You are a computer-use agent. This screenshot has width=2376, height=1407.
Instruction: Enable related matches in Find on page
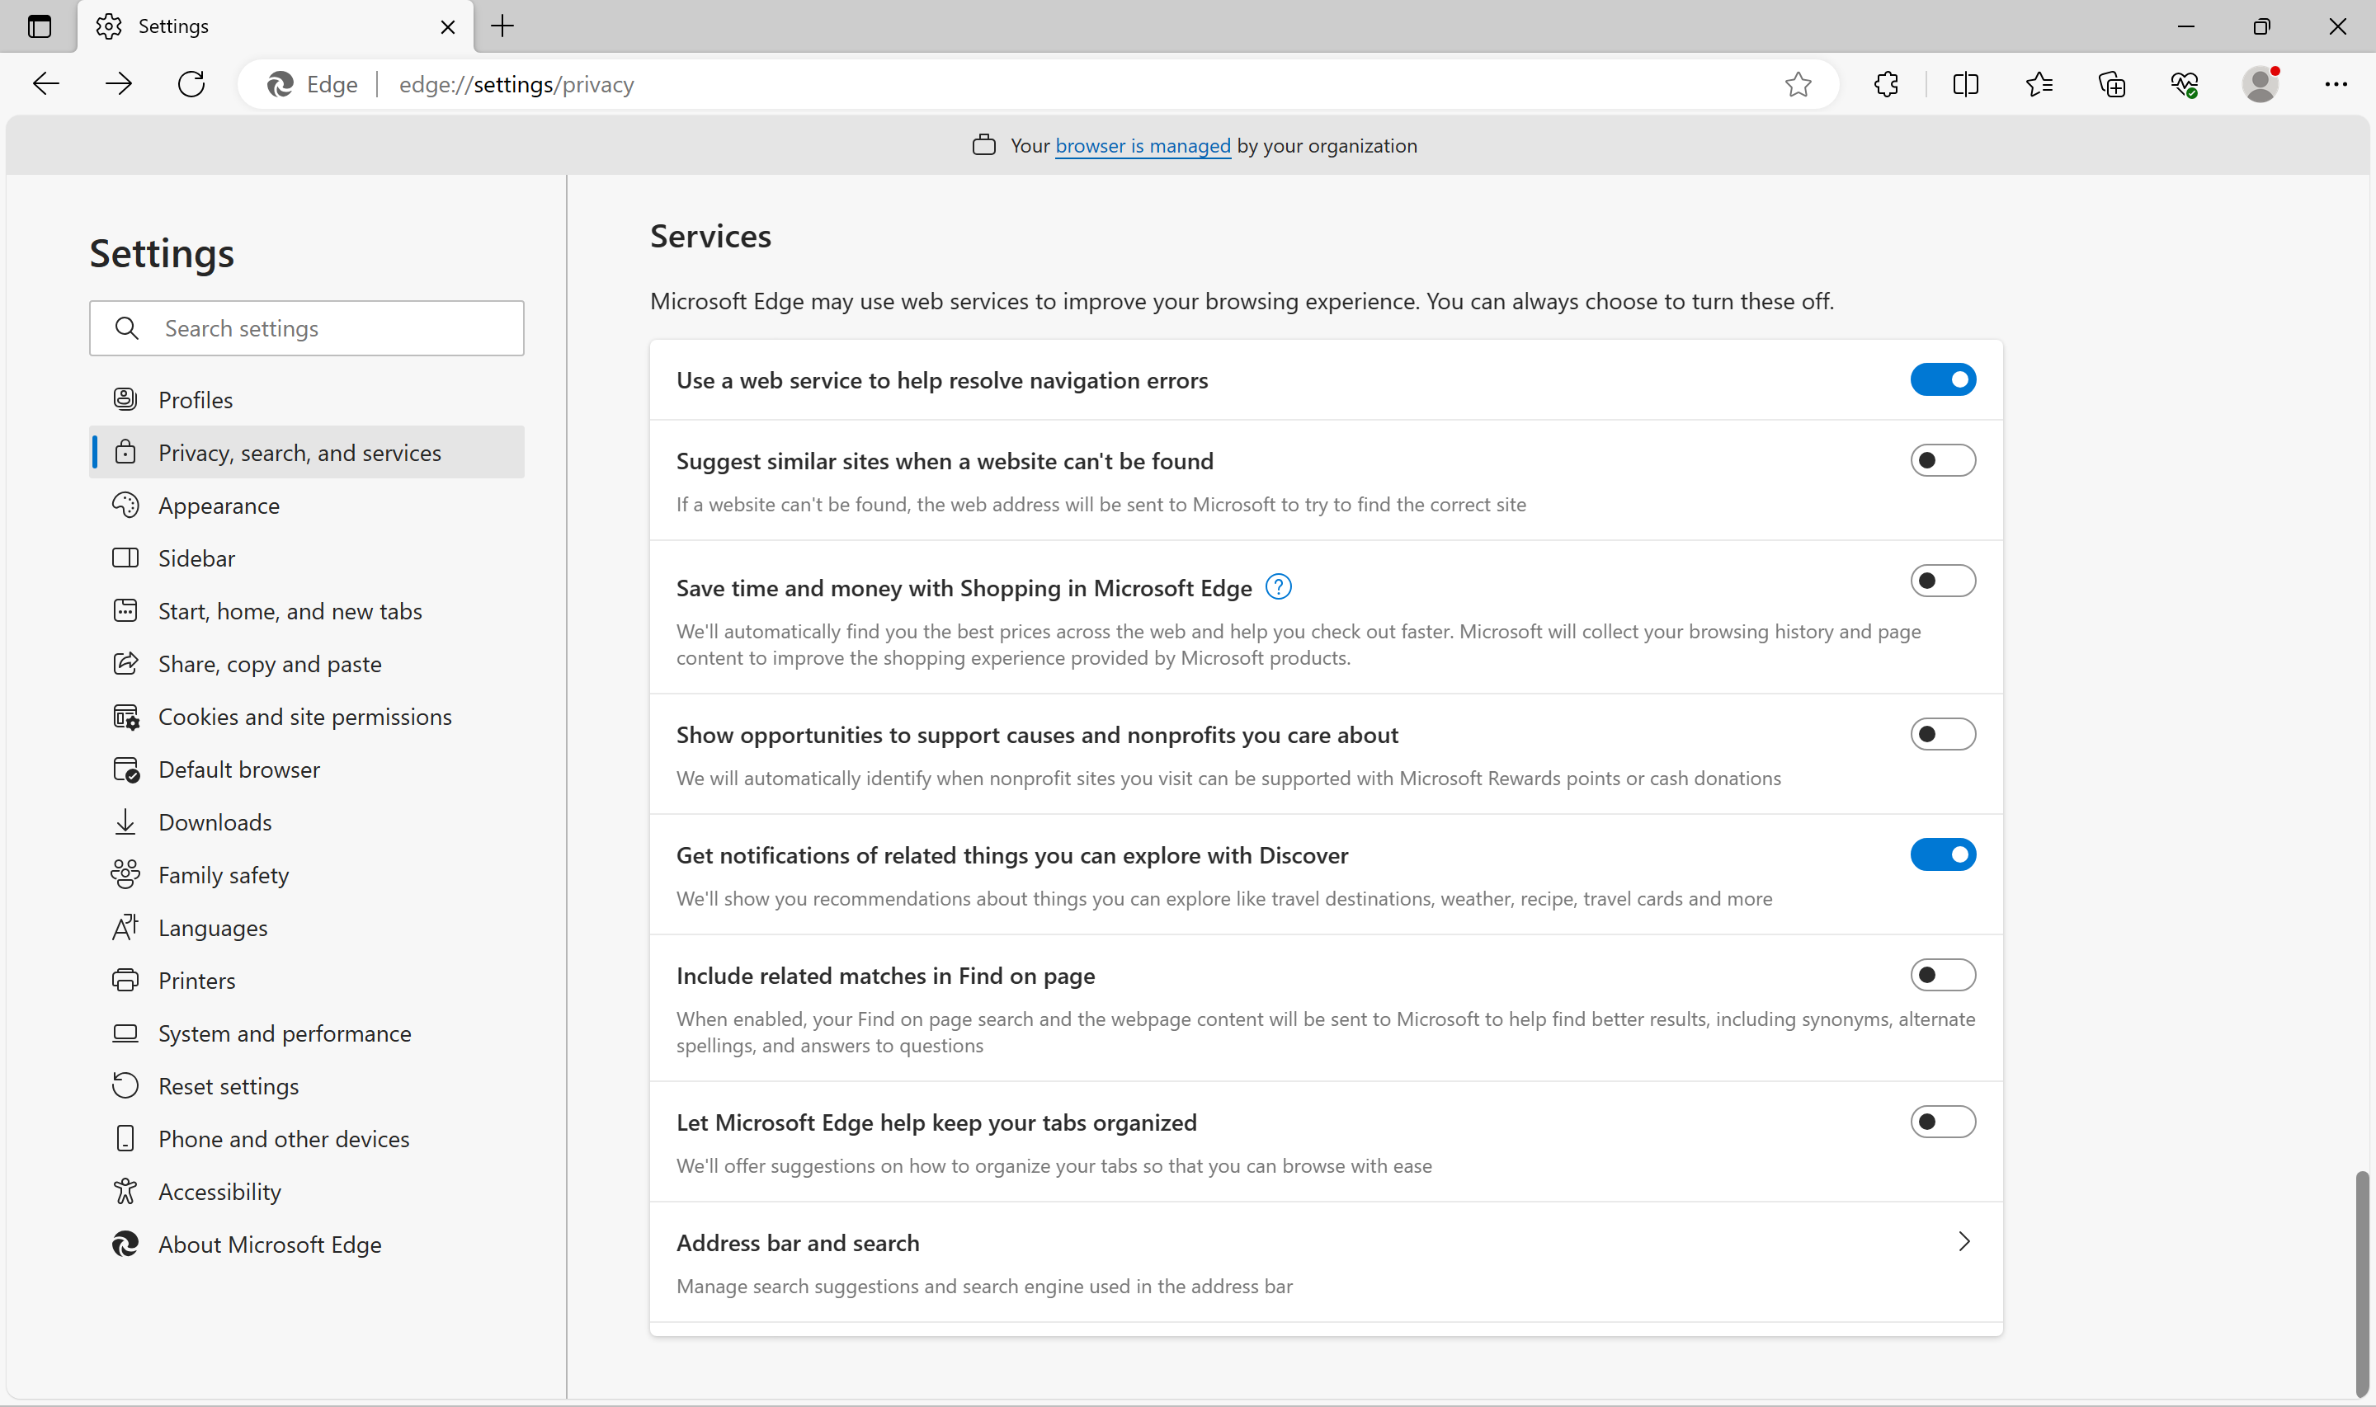click(x=1942, y=975)
